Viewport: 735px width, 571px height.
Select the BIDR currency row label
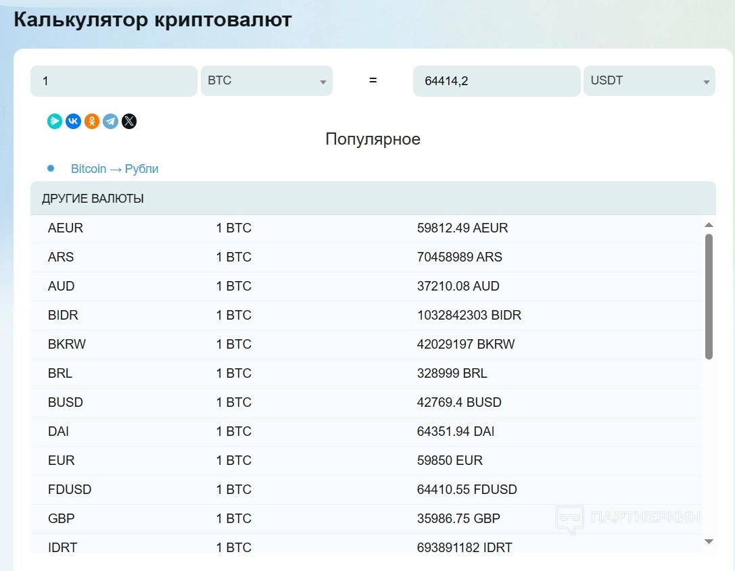(x=63, y=316)
